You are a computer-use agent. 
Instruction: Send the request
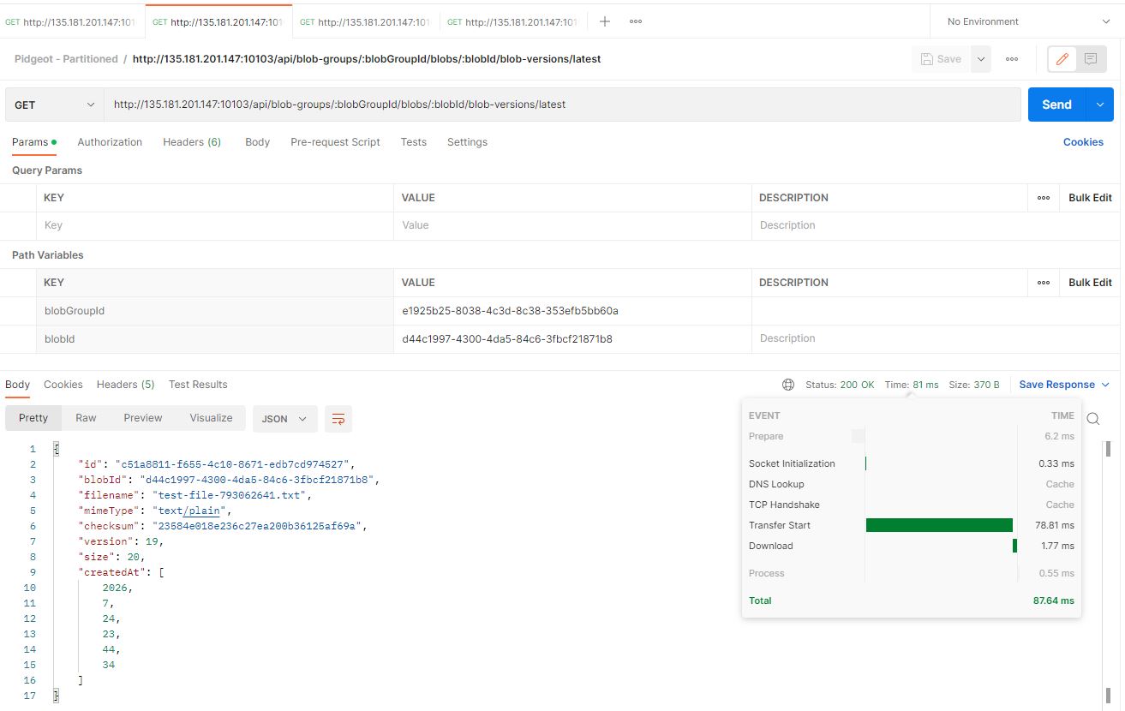pyautogui.click(x=1056, y=105)
